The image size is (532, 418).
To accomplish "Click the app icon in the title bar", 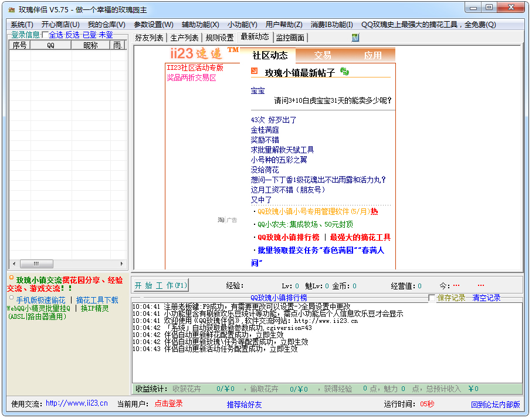I will click(x=11, y=10).
